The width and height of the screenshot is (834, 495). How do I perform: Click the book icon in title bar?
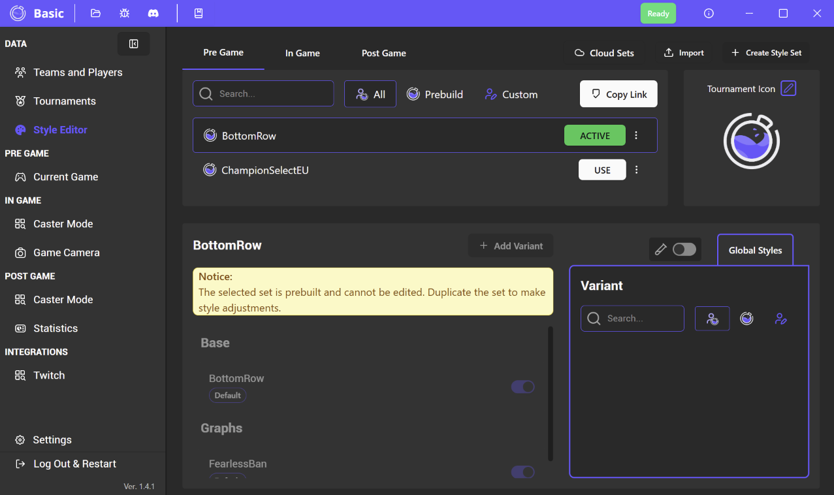[199, 13]
